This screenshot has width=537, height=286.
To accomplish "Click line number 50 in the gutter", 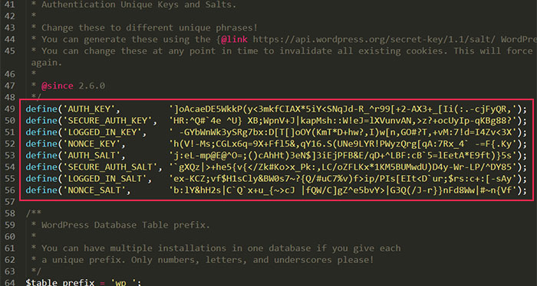I will (10, 121).
